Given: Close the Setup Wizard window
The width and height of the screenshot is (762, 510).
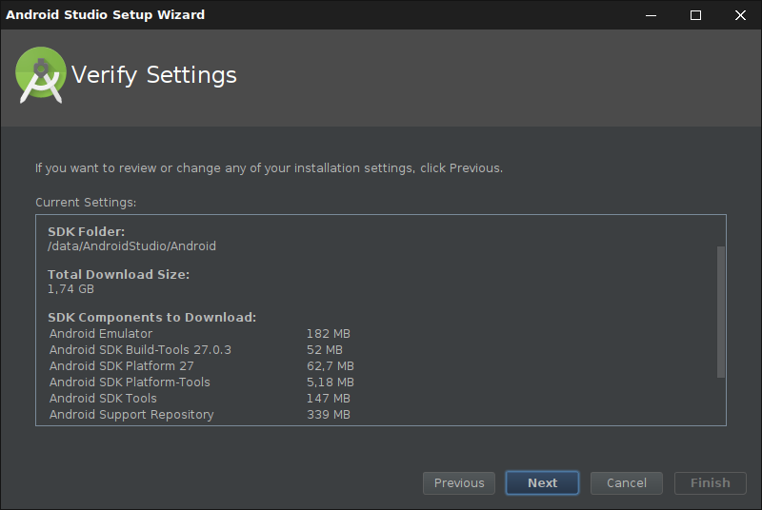Looking at the screenshot, I should point(740,15).
